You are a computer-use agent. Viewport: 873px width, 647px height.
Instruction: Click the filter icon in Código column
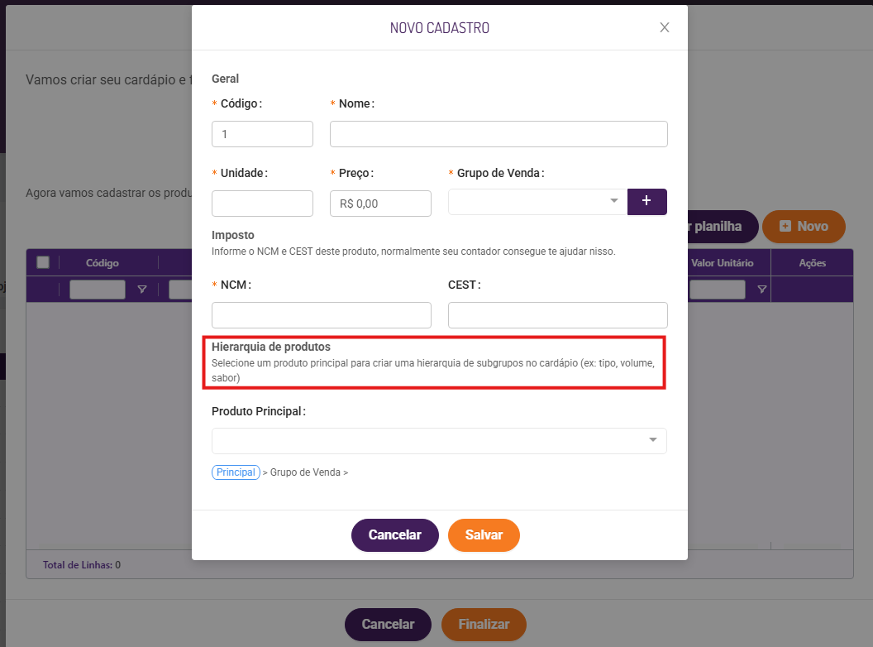point(142,290)
